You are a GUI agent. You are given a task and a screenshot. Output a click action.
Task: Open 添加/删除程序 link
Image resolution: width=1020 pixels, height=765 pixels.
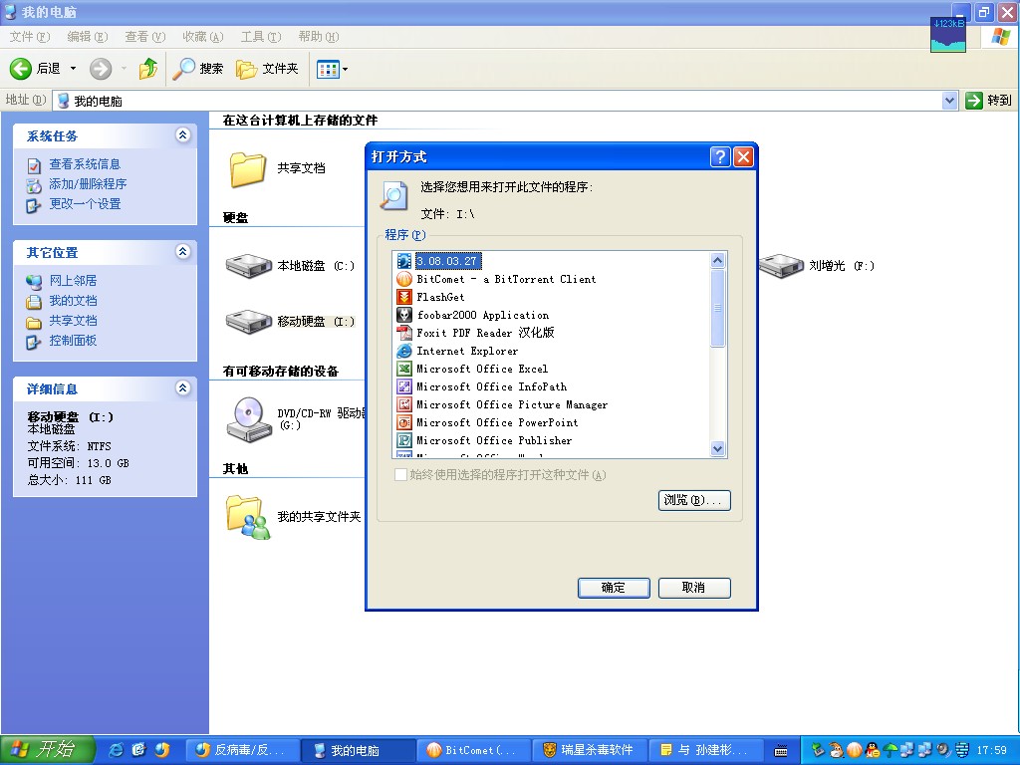[88, 184]
